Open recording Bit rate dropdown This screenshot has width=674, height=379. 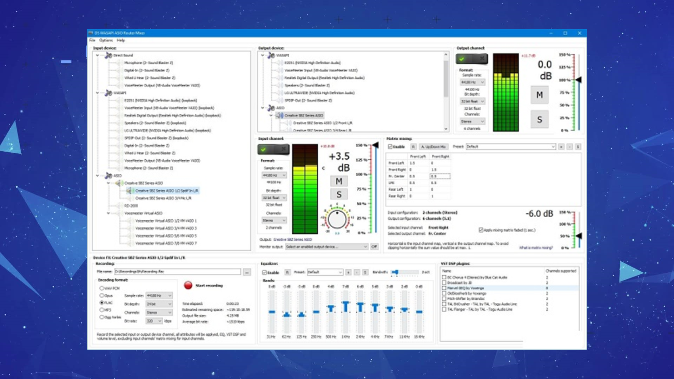point(154,321)
